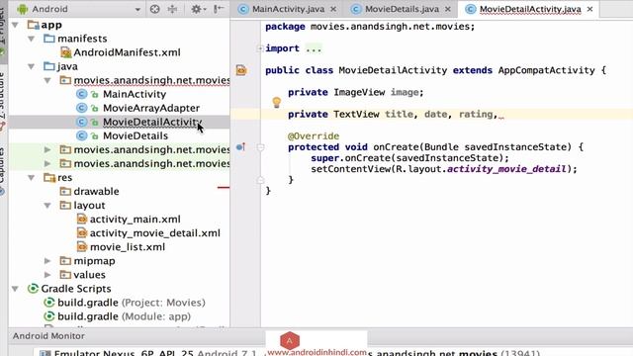This screenshot has height=356, width=633.
Task: Click the MainActivity class icon
Action: (x=81, y=95)
